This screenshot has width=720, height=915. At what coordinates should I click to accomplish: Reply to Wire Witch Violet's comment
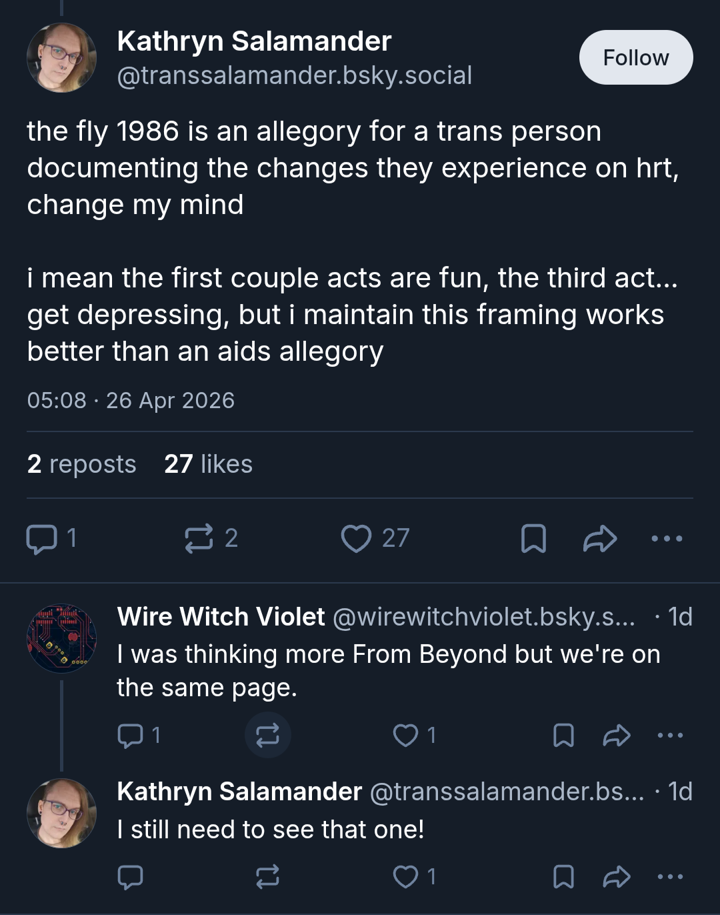coord(139,736)
